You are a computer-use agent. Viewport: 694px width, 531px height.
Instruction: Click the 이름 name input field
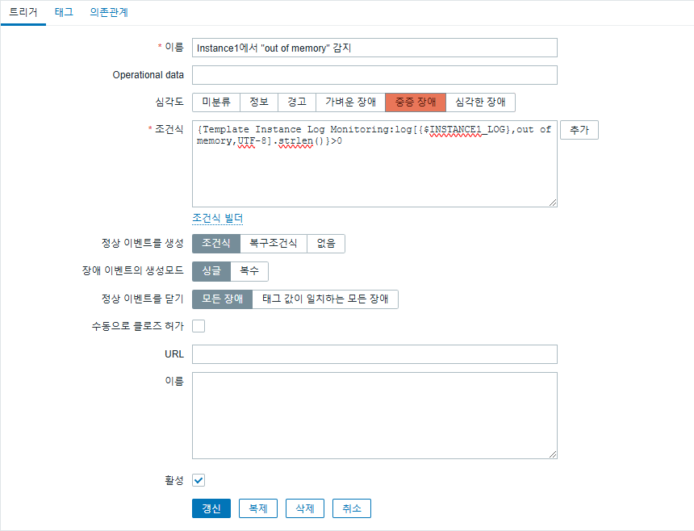point(374,48)
